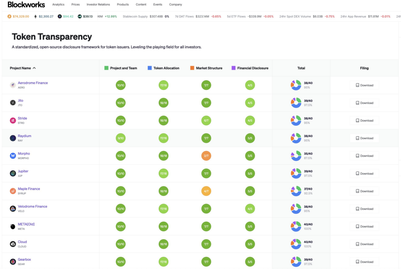Click Morpho's orange 2/7 Market Structure score
The height and width of the screenshot is (269, 401).
(206, 156)
